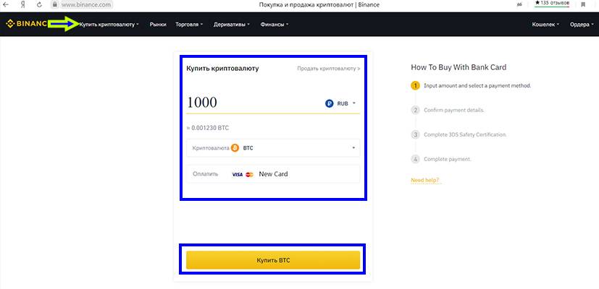Image resolution: width=599 pixels, height=289 pixels.
Task: Click the ruble currency icon
Action: tap(330, 103)
